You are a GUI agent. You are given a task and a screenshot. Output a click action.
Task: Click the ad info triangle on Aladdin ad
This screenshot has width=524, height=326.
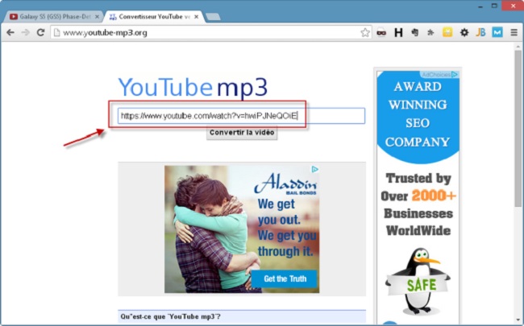click(x=314, y=169)
